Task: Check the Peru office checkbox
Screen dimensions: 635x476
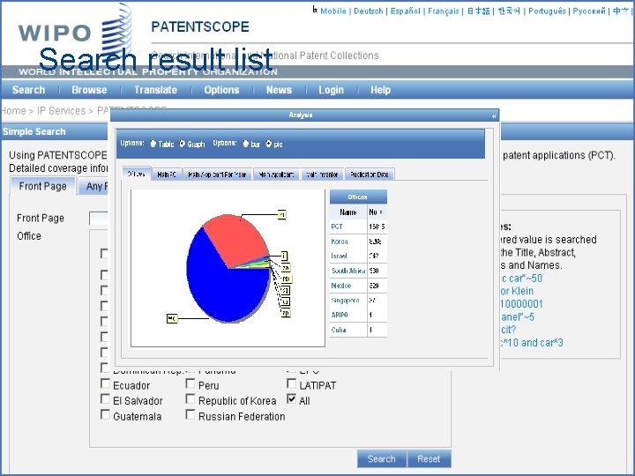Action: pyautogui.click(x=190, y=383)
